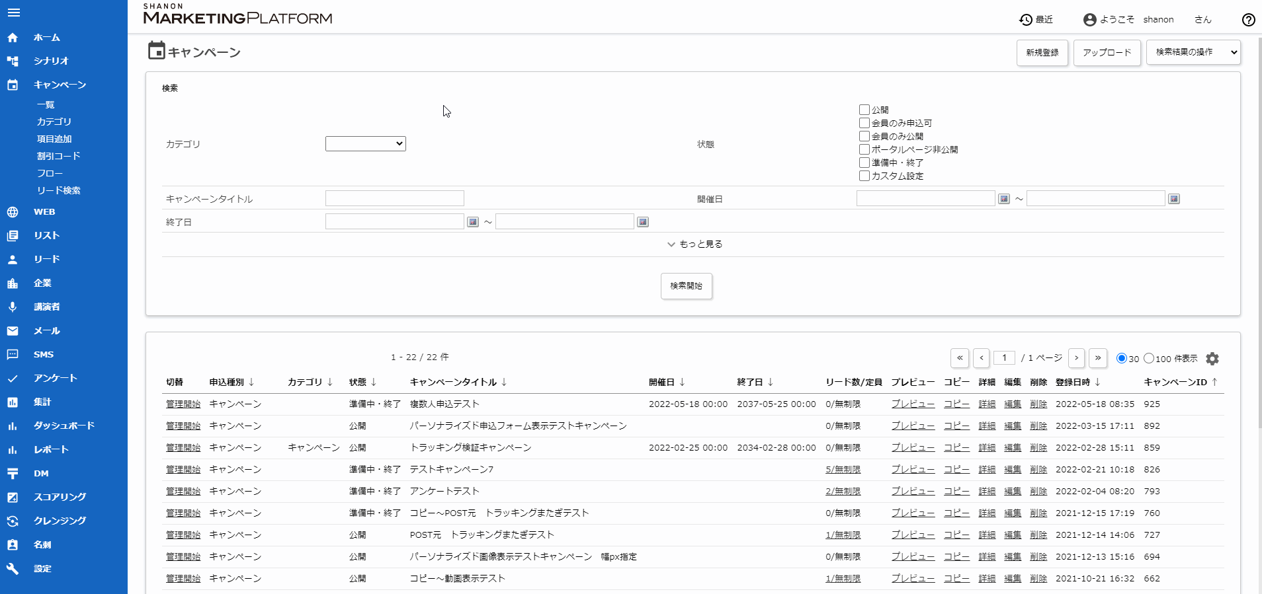1262x594 pixels.
Task: Open the help question mark icon
Action: pyautogui.click(x=1248, y=20)
